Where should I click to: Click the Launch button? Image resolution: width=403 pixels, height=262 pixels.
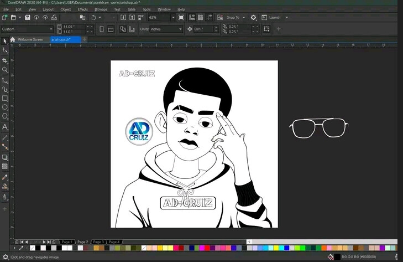(275, 18)
